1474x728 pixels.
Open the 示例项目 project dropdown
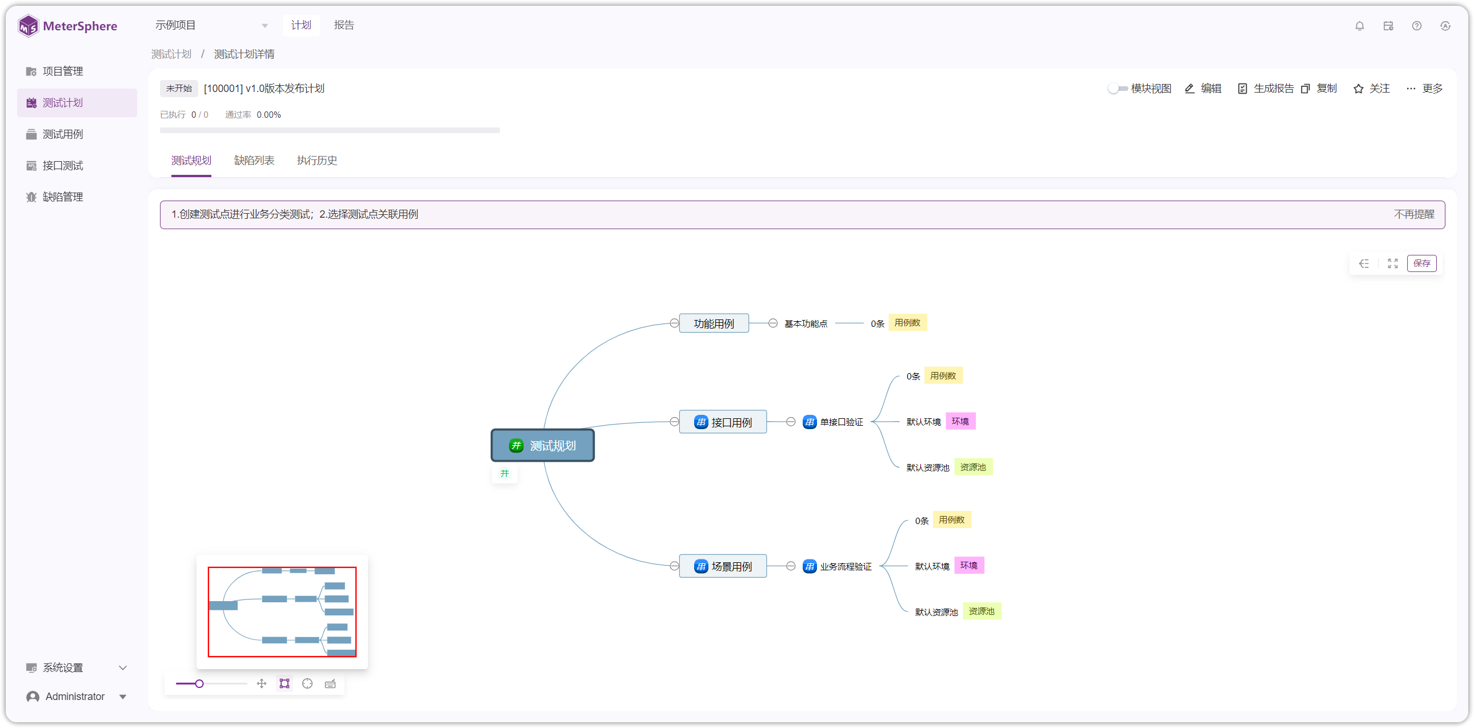click(211, 25)
